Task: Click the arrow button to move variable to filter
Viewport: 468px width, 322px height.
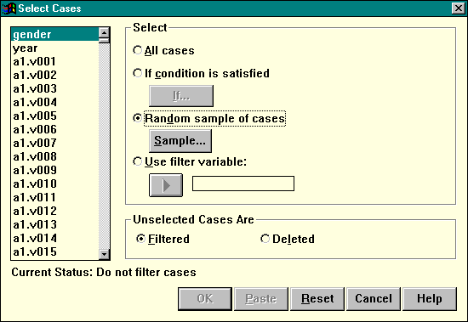Action: tap(166, 185)
